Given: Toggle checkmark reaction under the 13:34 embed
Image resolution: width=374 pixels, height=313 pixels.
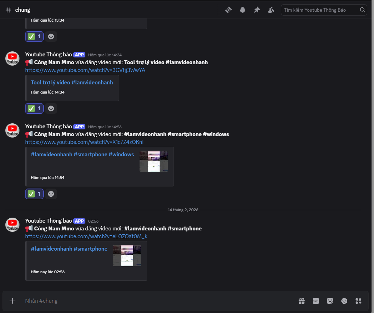Looking at the screenshot, I should (x=34, y=37).
